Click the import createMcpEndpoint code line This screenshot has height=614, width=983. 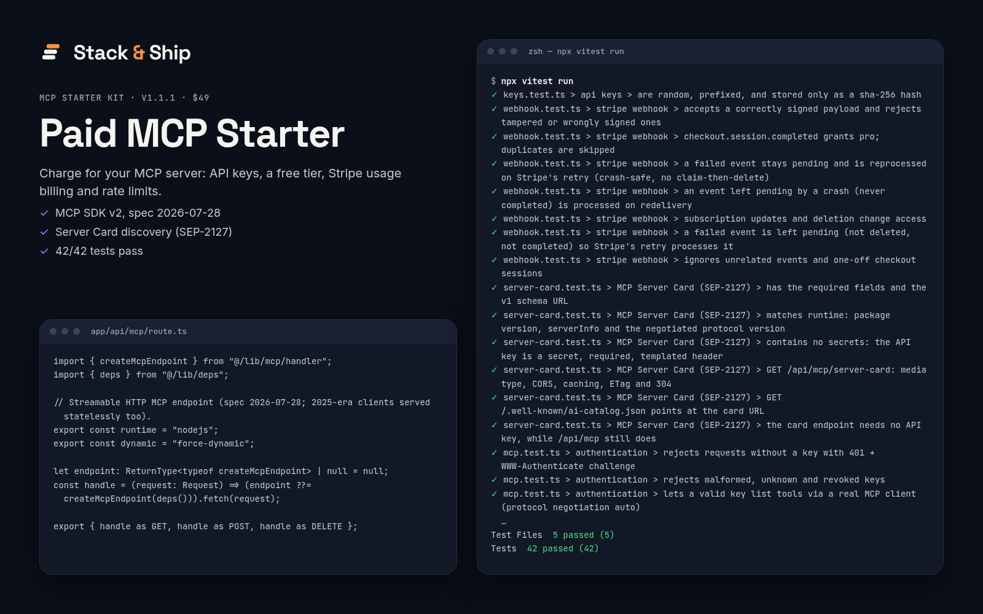(192, 361)
